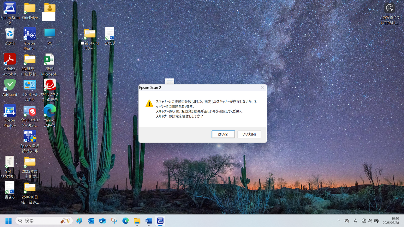Select the コントロールパネル desktop icon

(x=30, y=90)
